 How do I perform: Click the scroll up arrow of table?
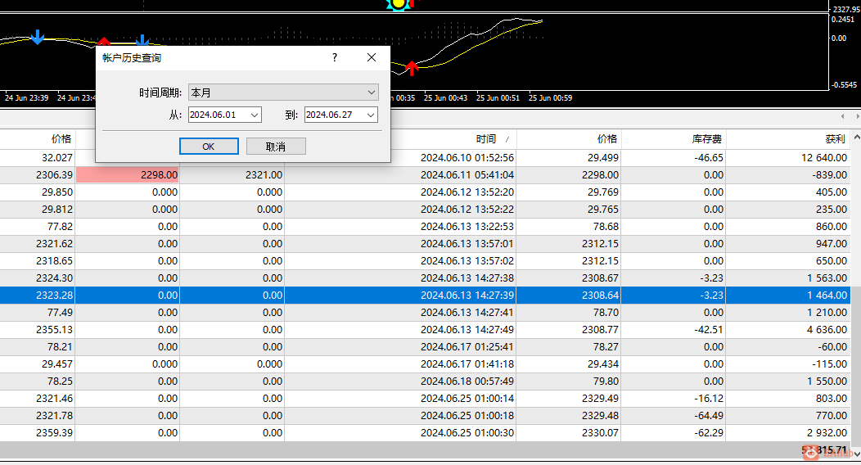(856, 138)
